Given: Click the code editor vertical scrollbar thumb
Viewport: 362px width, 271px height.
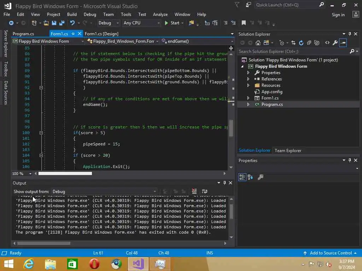Looking at the screenshot, I should [231, 128].
